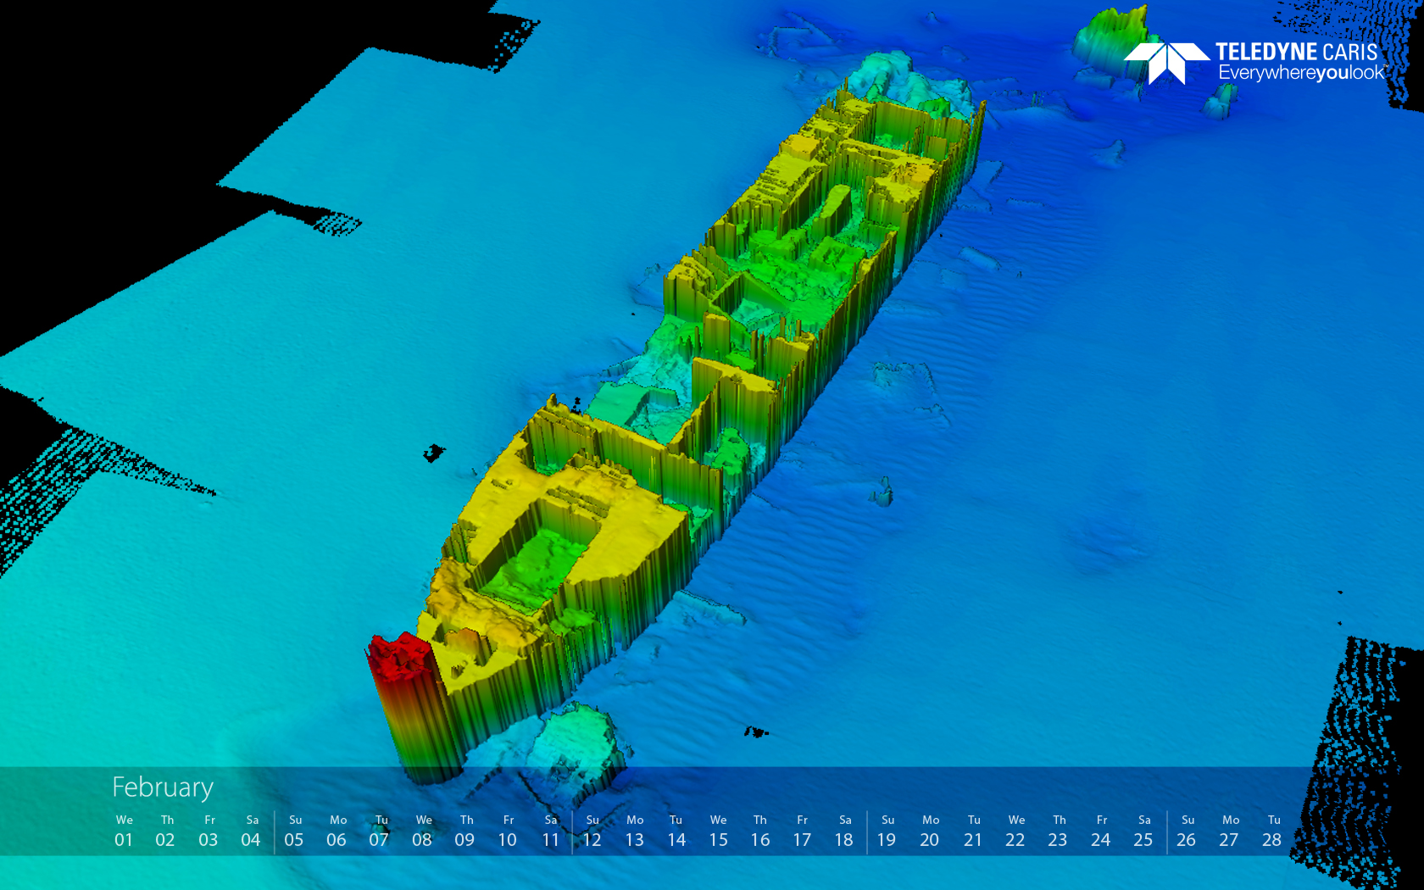Click the February month label
1424x890 pixels.
coord(163,787)
